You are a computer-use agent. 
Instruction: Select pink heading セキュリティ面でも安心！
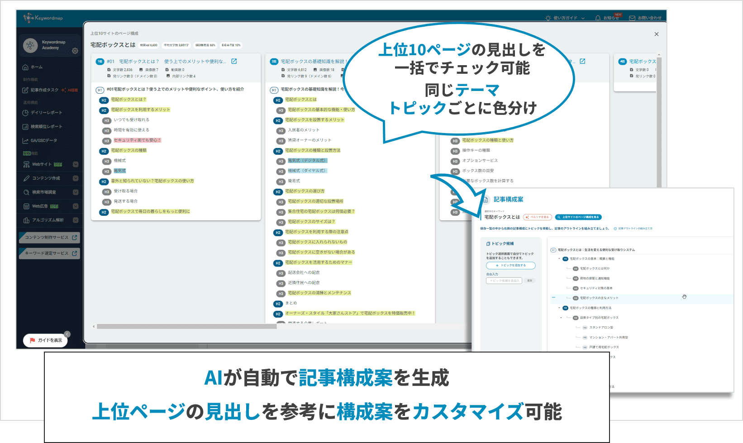coord(137,140)
